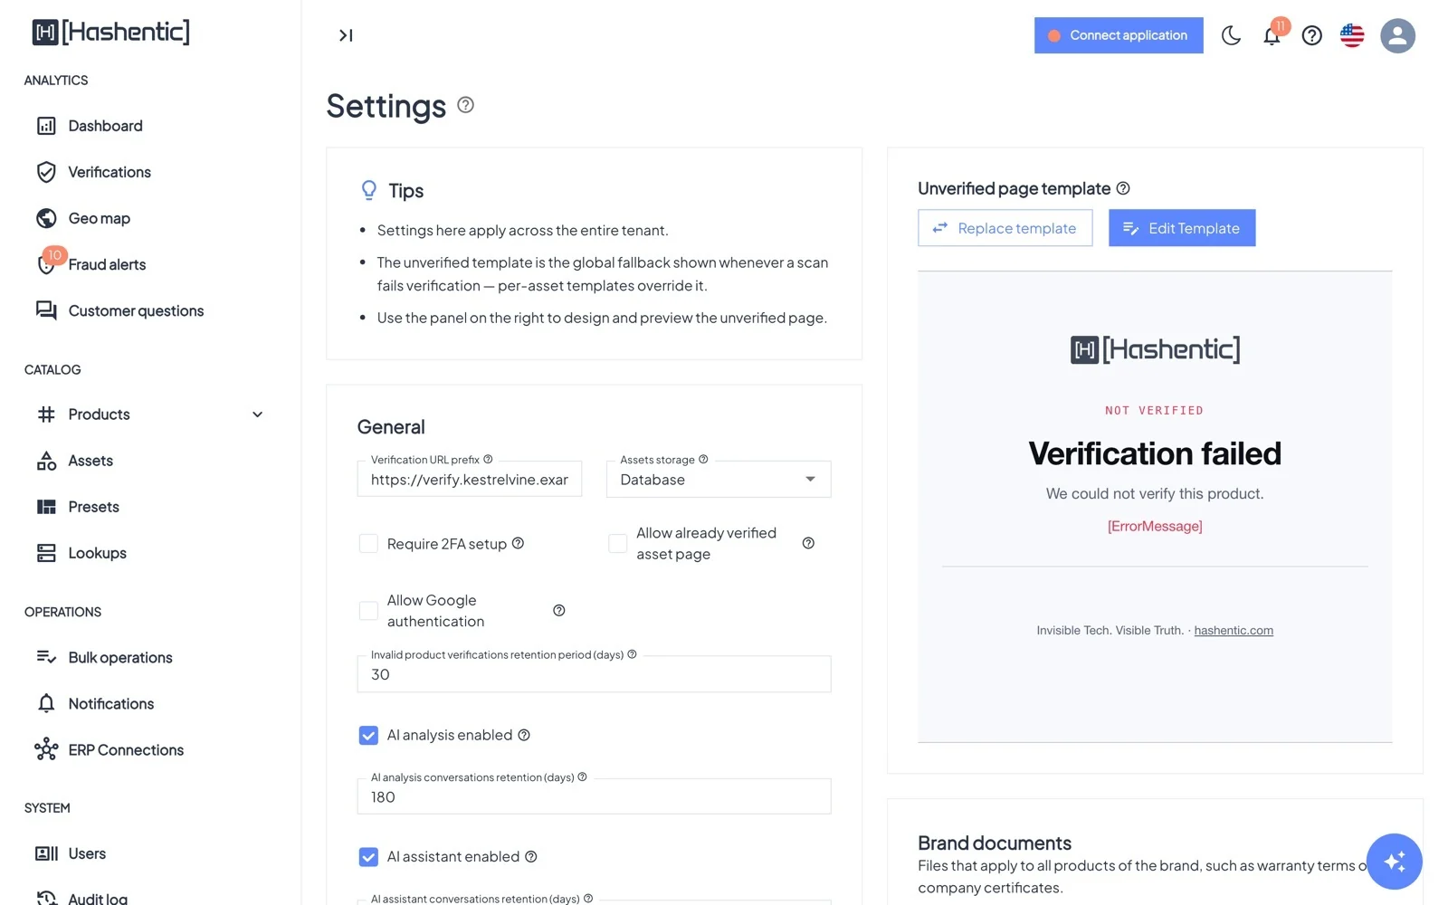Open hashentic.com link in template preview

[x=1234, y=630]
